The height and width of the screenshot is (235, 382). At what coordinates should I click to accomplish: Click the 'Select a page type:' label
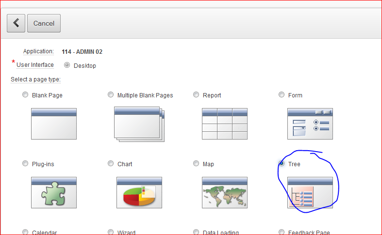(35, 79)
